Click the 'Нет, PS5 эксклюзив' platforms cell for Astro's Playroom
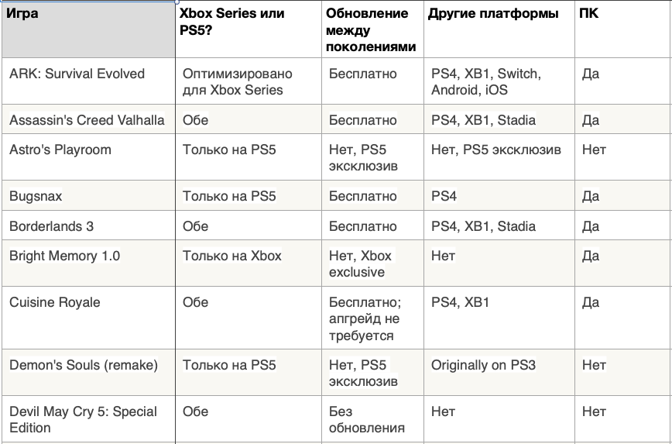This screenshot has width=672, height=444. point(496,150)
